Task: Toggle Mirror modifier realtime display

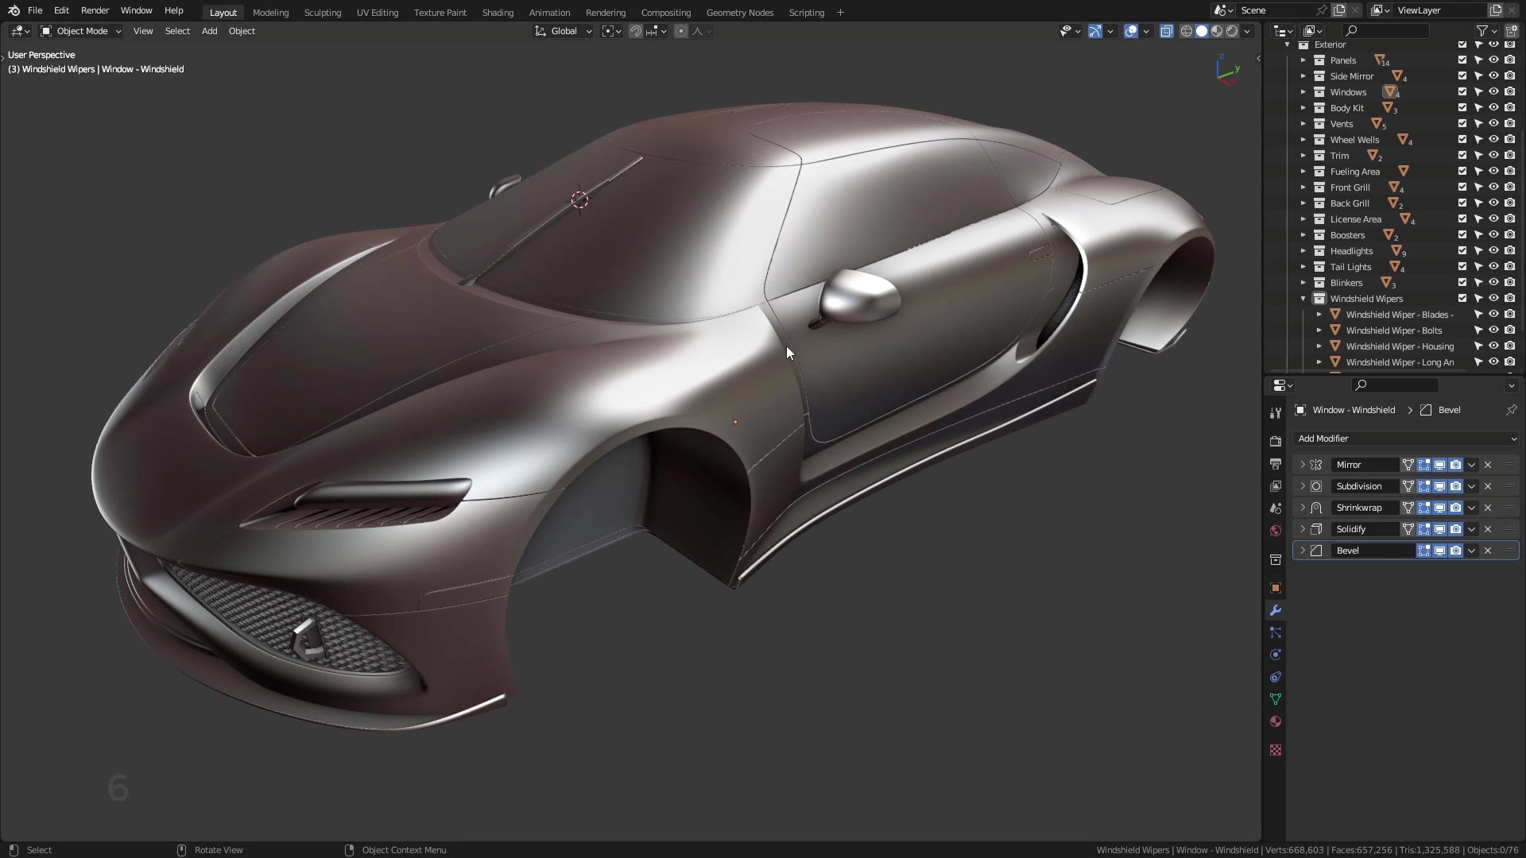Action: tap(1439, 465)
